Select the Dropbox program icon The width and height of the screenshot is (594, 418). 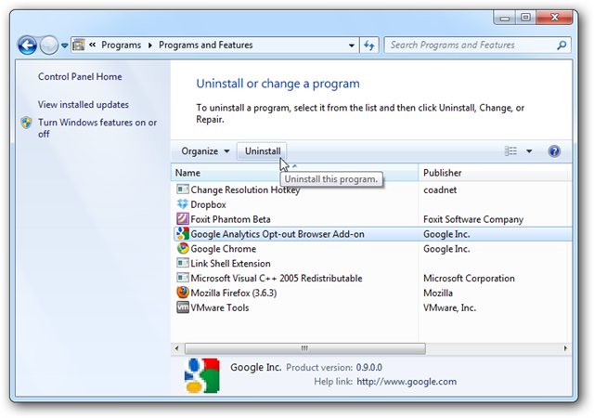(183, 204)
